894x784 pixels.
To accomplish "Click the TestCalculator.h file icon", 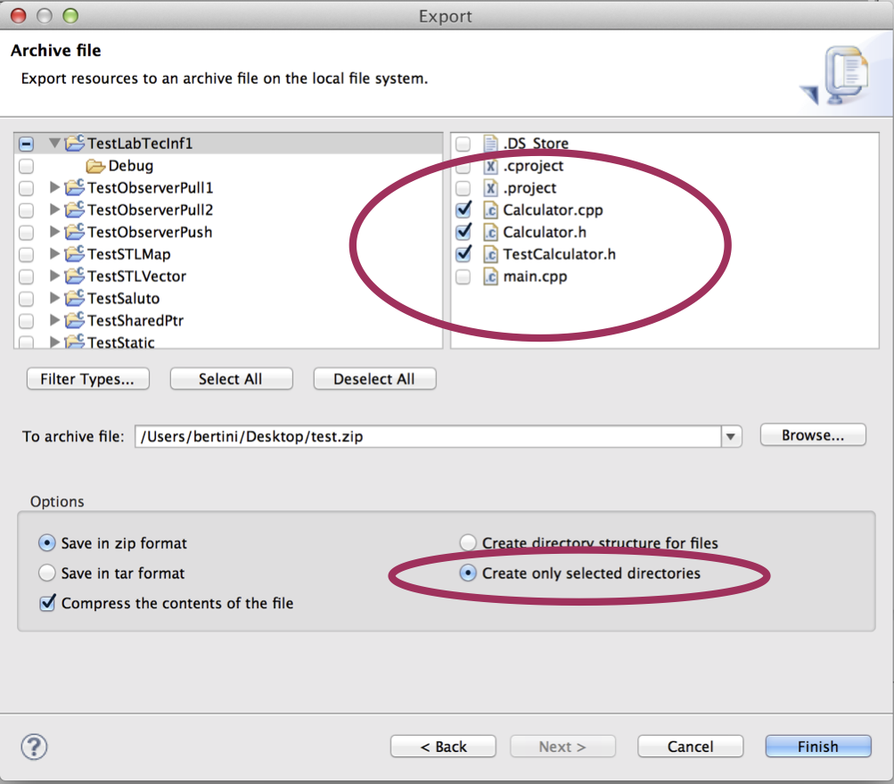I will [490, 254].
